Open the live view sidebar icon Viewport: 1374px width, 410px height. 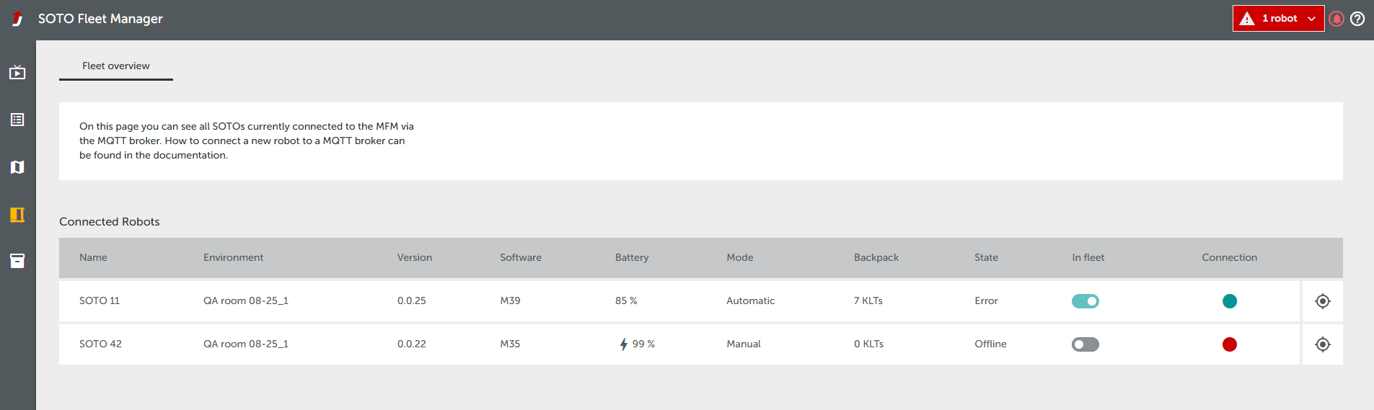[x=17, y=72]
